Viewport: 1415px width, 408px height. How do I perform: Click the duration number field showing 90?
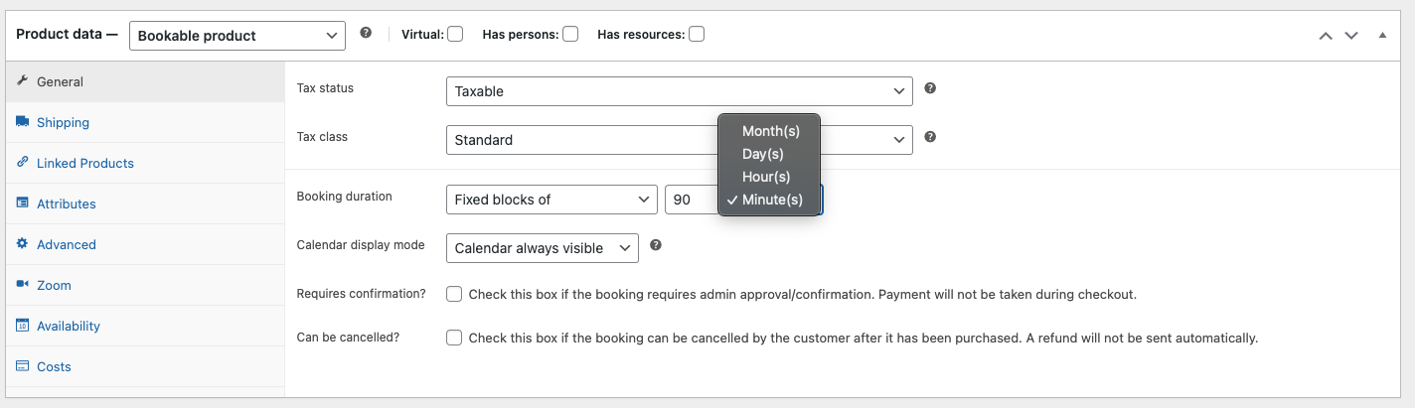pyautogui.click(x=691, y=199)
